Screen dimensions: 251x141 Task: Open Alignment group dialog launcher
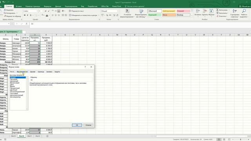[99, 20]
